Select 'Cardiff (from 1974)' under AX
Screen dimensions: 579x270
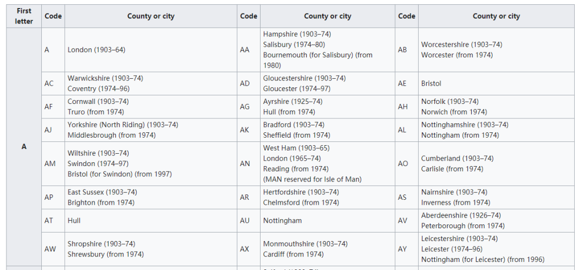pos(293,254)
